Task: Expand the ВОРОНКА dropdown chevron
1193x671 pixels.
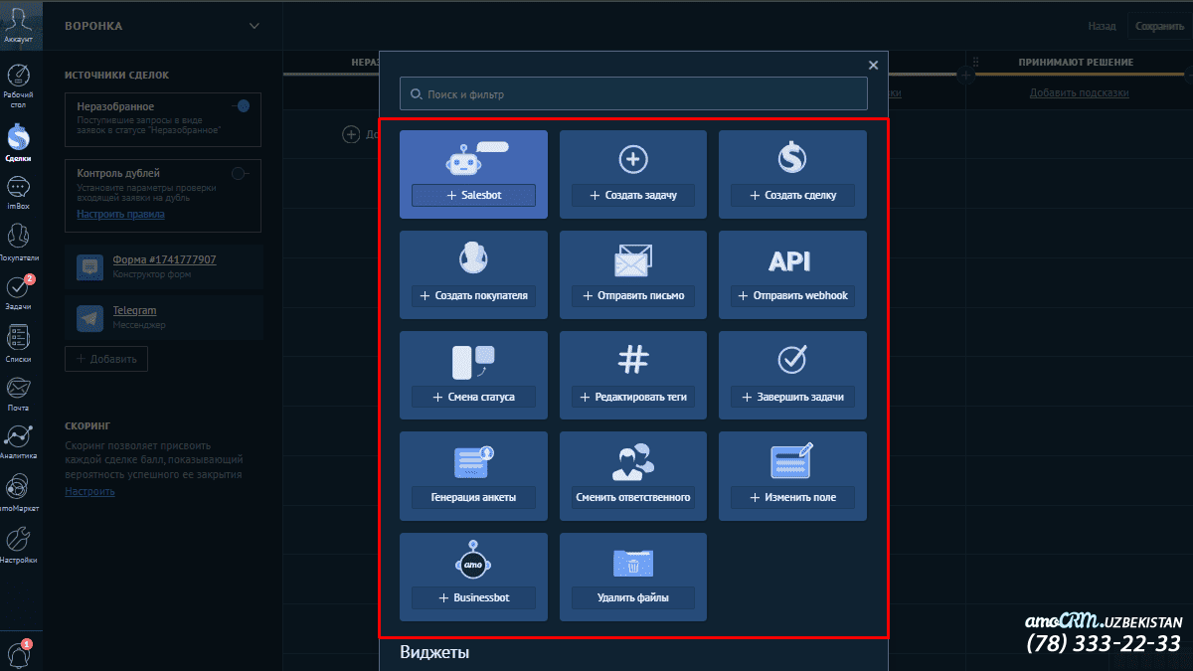Action: point(255,26)
